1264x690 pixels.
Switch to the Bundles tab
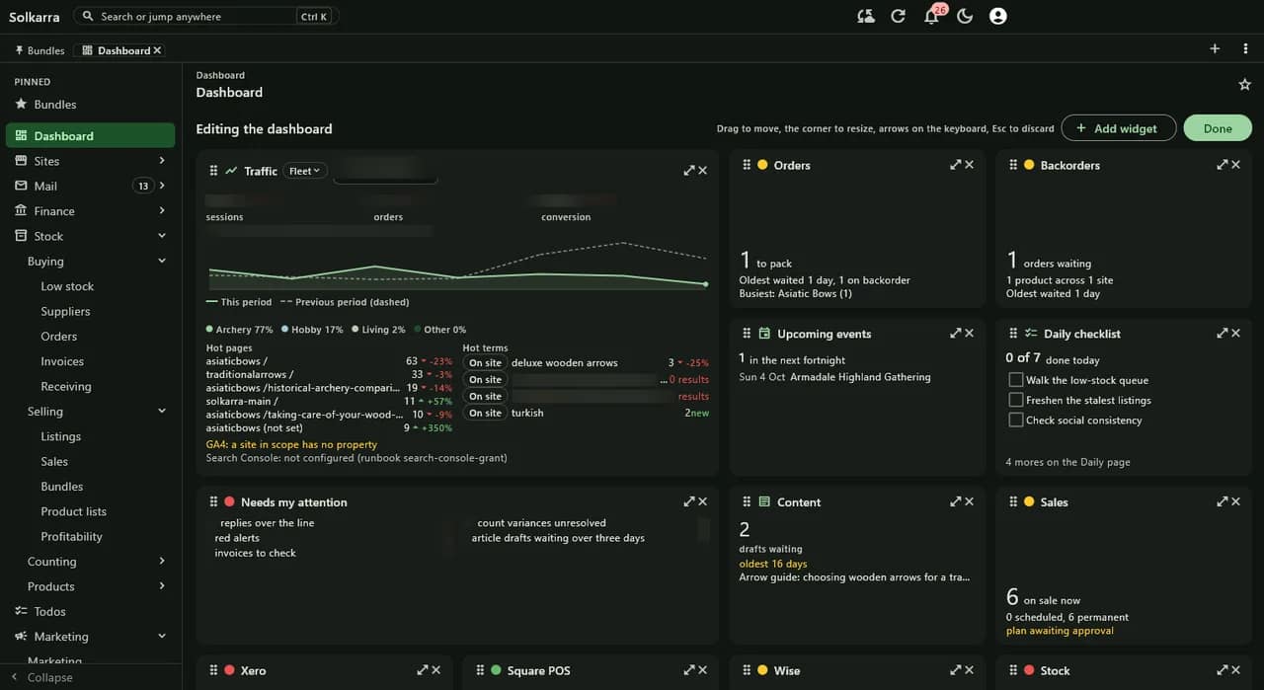[x=39, y=50]
